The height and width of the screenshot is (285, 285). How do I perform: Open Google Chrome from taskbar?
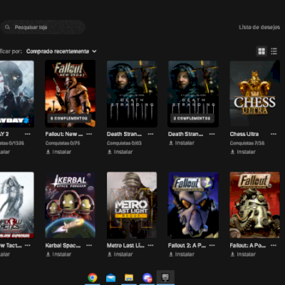click(93, 277)
